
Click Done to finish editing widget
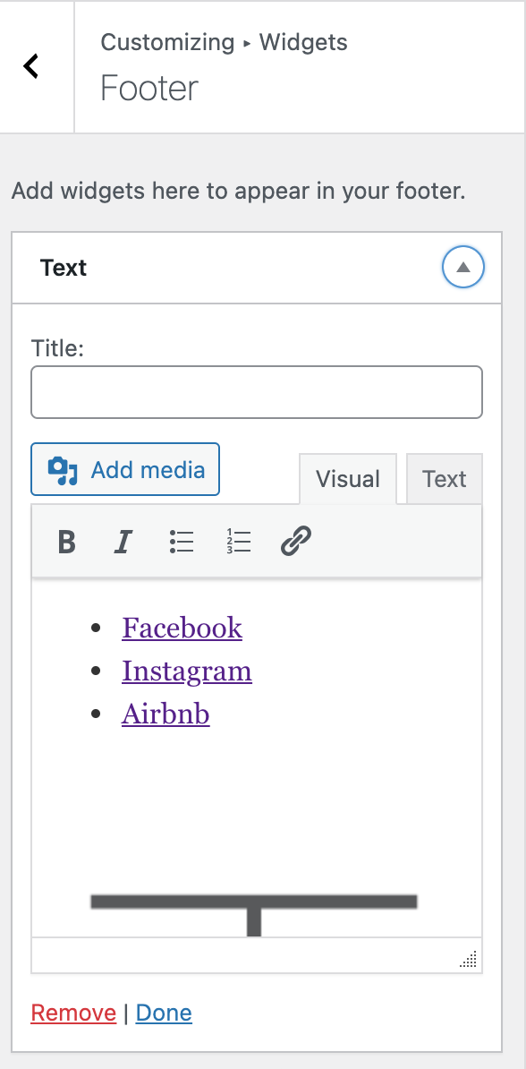pyautogui.click(x=164, y=1013)
